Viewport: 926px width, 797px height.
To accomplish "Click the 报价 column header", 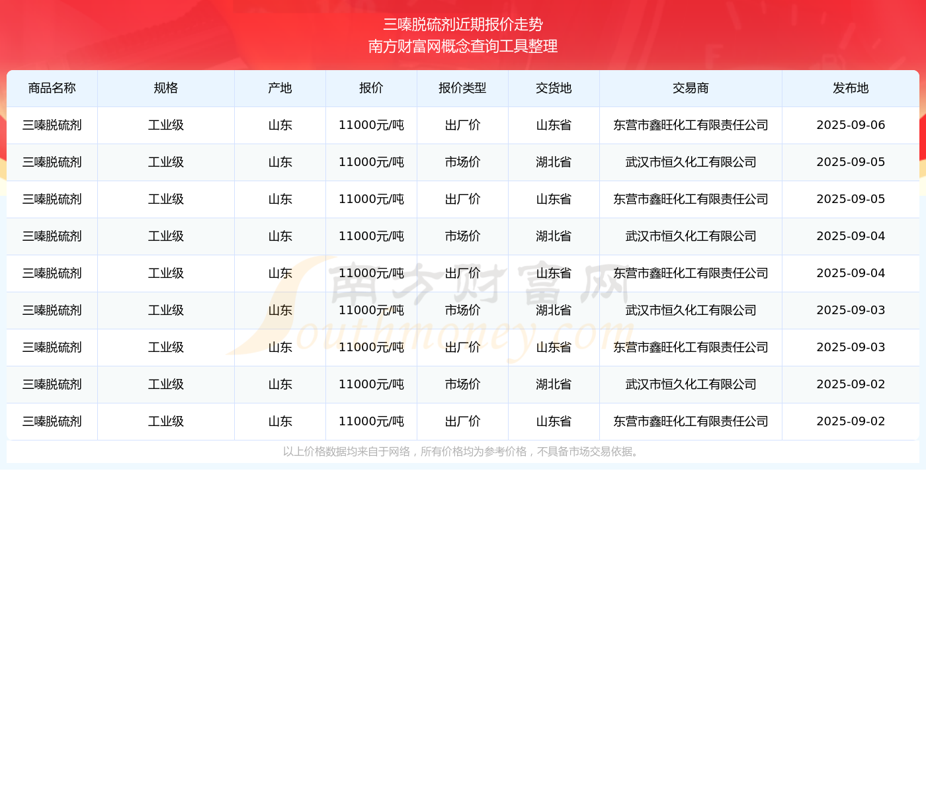I will point(372,89).
